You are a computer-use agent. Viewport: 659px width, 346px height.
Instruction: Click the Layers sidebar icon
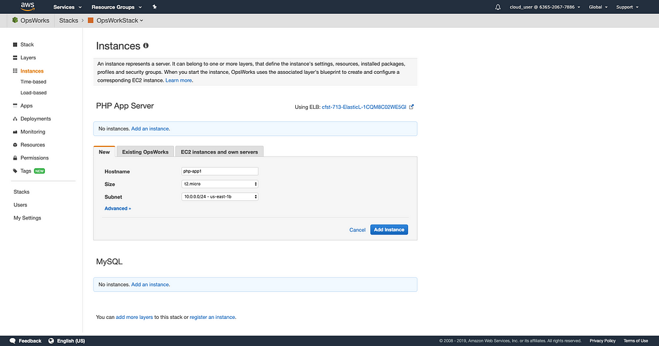pyautogui.click(x=15, y=57)
